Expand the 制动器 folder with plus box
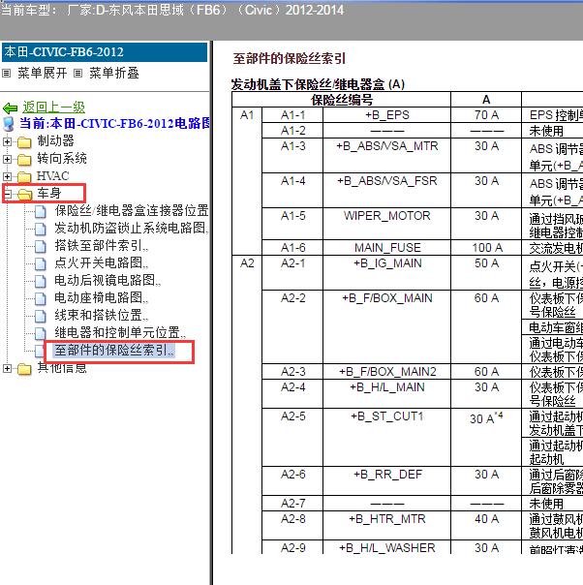Screen dimensions: 583x585 7,141
